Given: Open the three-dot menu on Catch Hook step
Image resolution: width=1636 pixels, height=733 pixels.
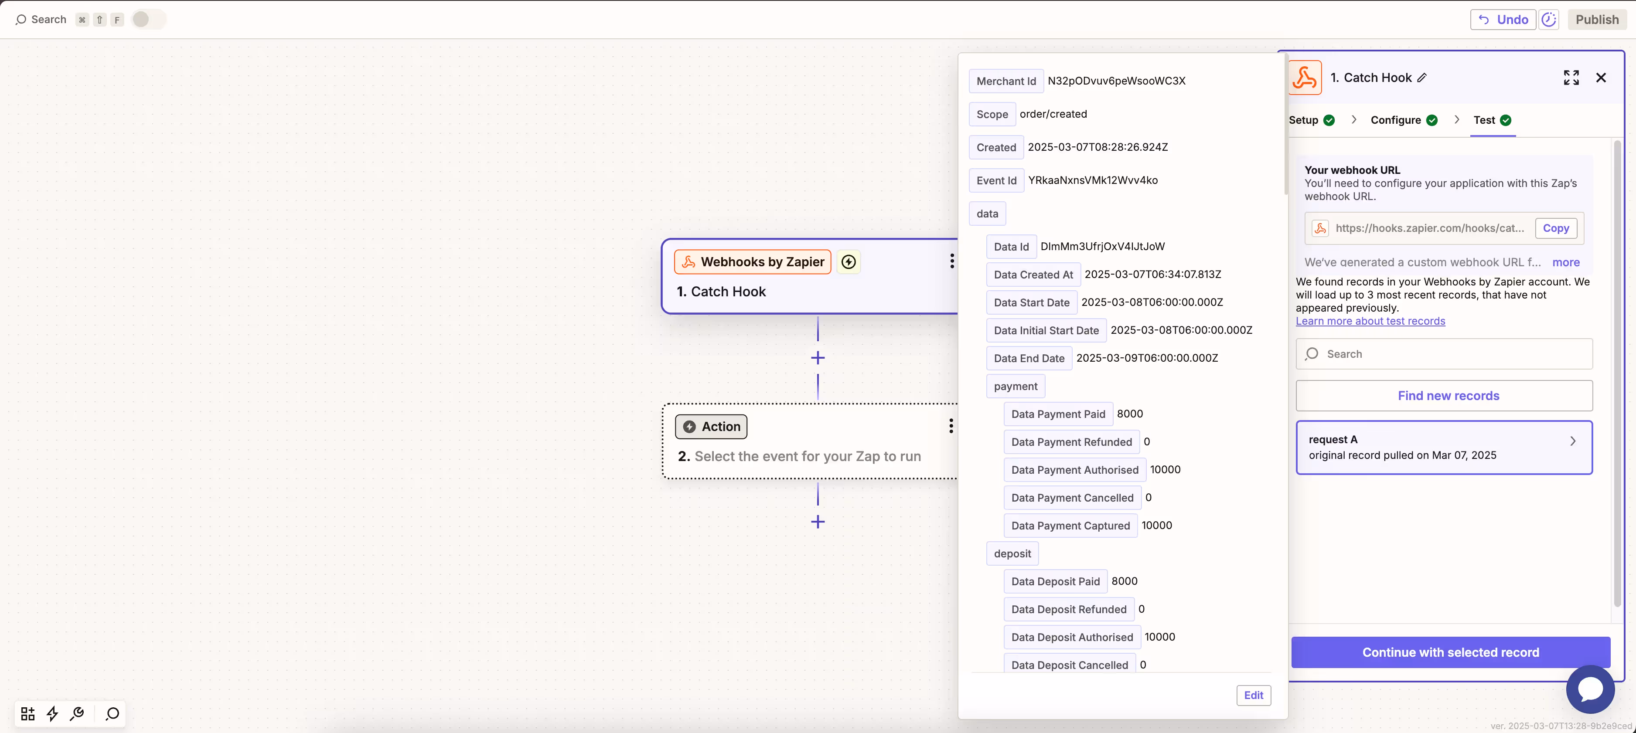Looking at the screenshot, I should click(x=951, y=261).
